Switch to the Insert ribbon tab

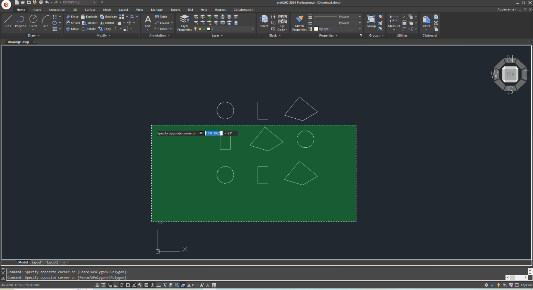point(37,10)
